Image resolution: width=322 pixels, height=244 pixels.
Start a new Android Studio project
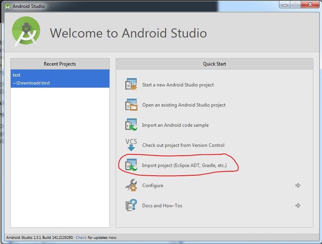tap(178, 85)
